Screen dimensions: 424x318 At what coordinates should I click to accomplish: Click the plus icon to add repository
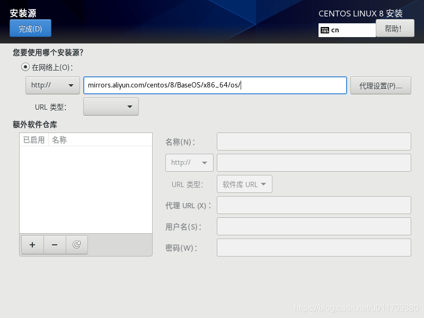pos(32,245)
